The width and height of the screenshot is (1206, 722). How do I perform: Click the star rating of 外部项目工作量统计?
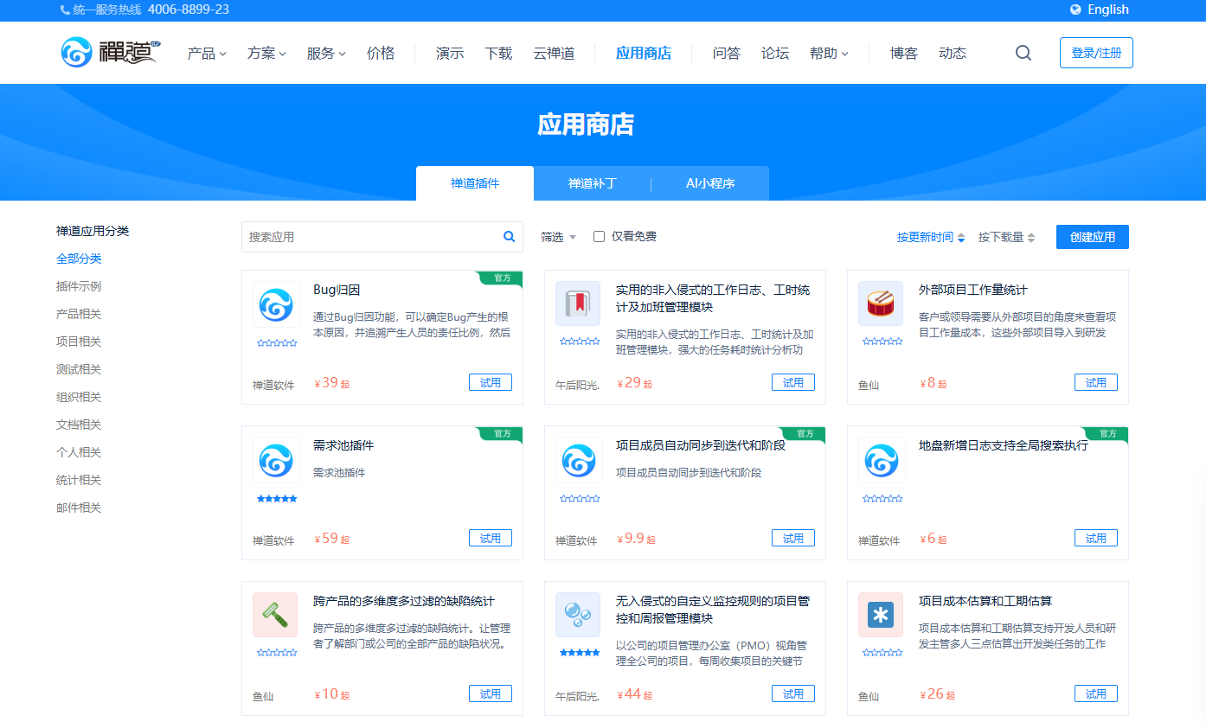point(882,342)
